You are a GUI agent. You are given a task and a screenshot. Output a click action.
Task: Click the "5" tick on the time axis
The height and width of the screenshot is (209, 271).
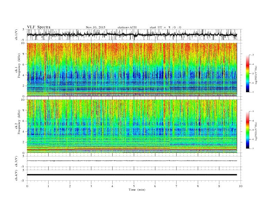pyautogui.click(x=134, y=186)
